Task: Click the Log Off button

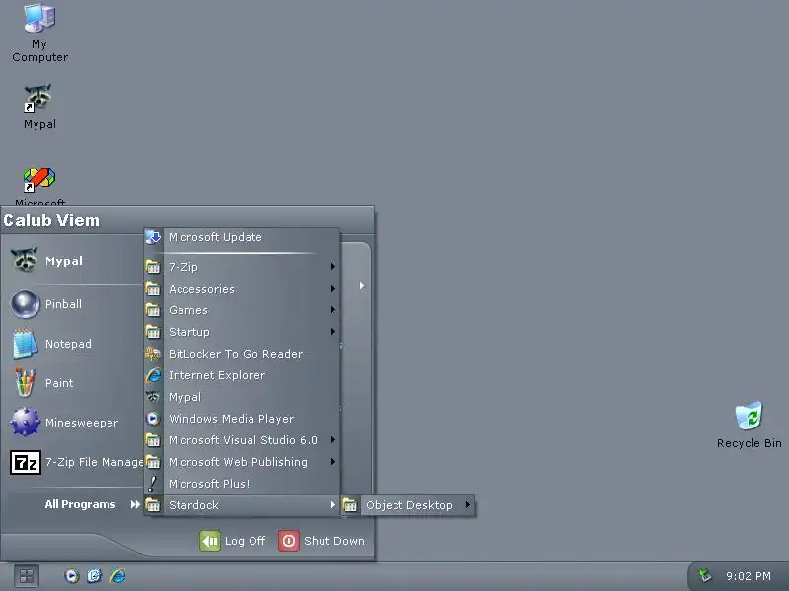Action: pyautogui.click(x=233, y=541)
